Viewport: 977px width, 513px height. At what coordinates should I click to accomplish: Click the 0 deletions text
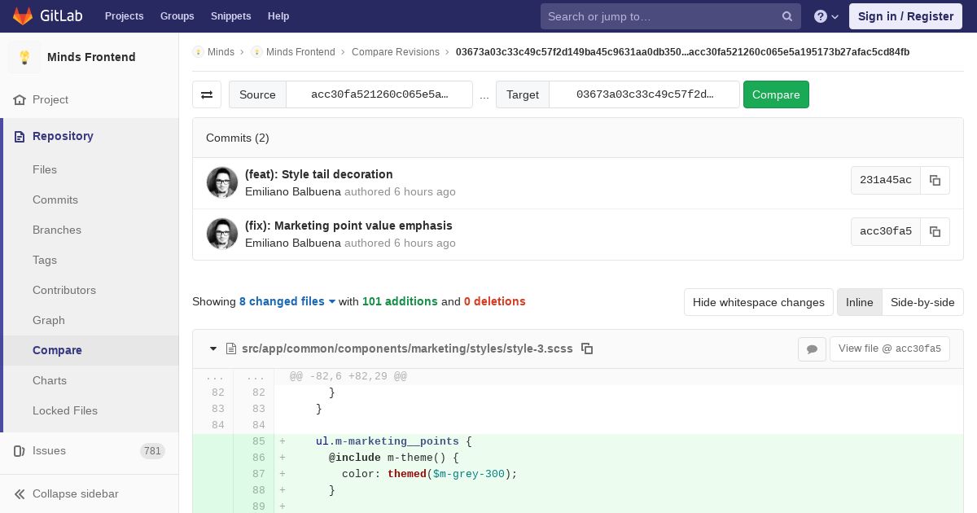(x=495, y=301)
